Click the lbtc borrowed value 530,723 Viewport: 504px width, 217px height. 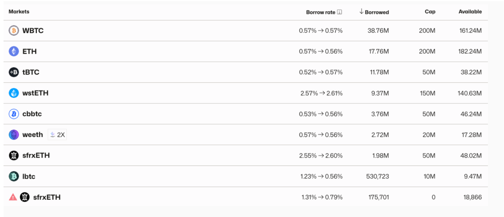tap(377, 176)
